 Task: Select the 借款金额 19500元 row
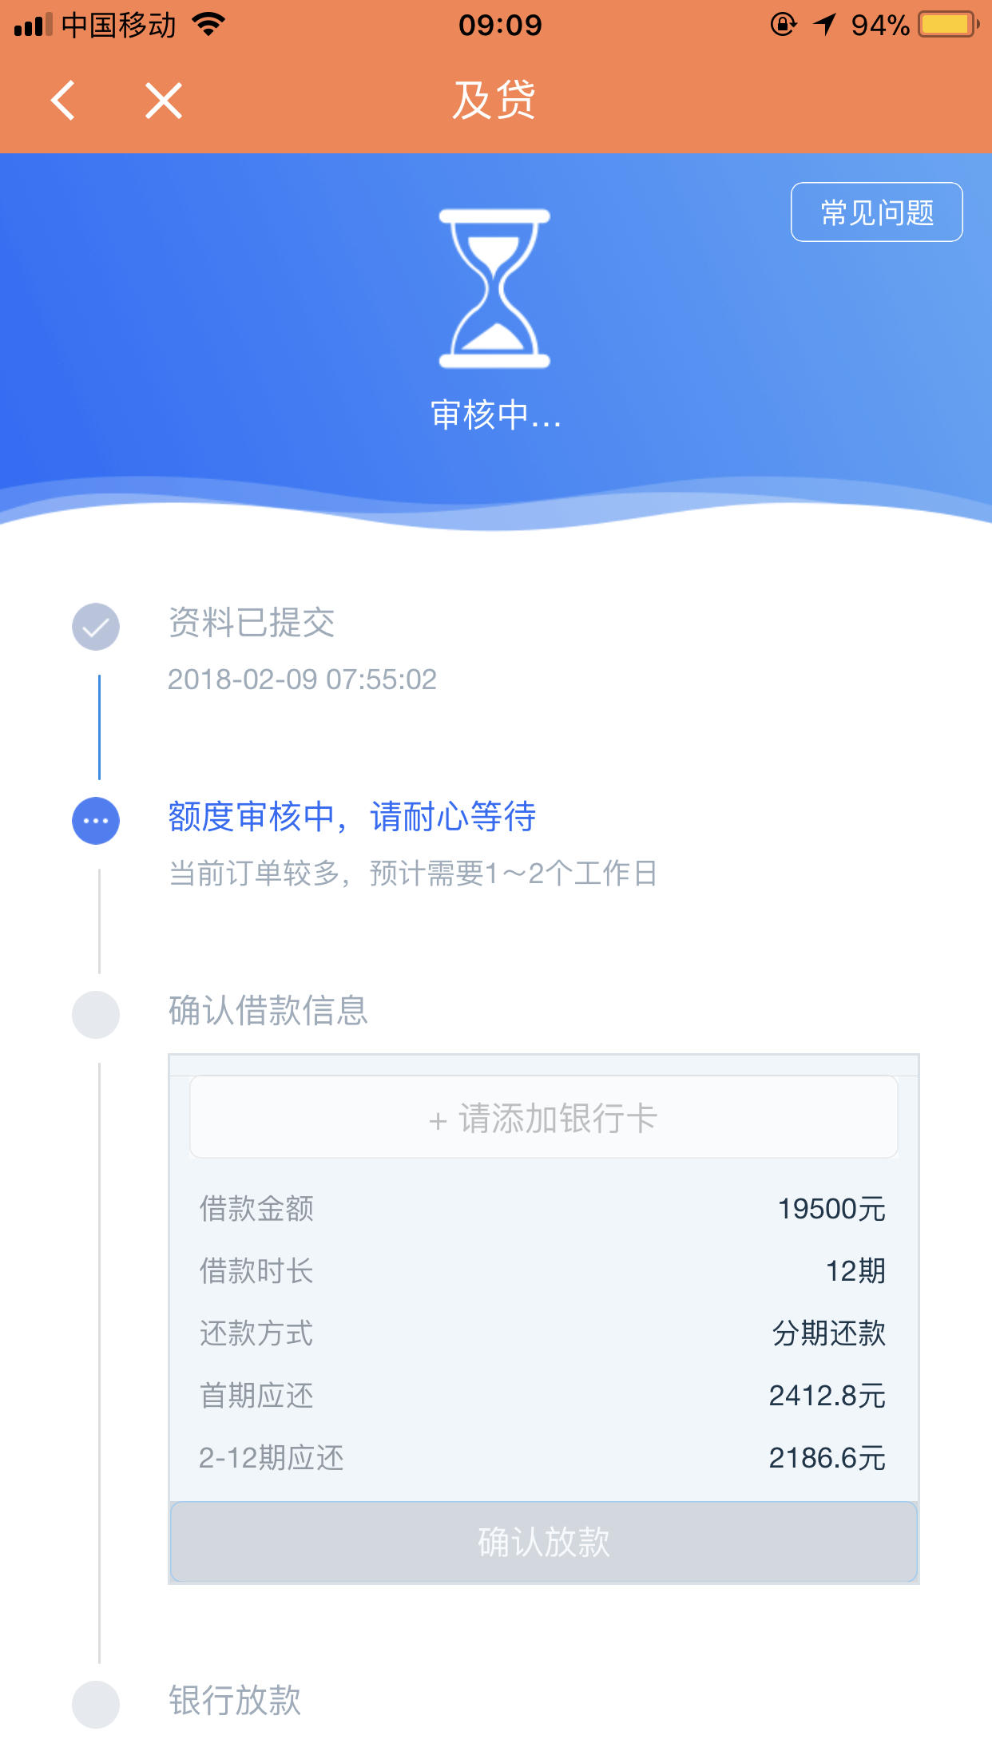(543, 1209)
